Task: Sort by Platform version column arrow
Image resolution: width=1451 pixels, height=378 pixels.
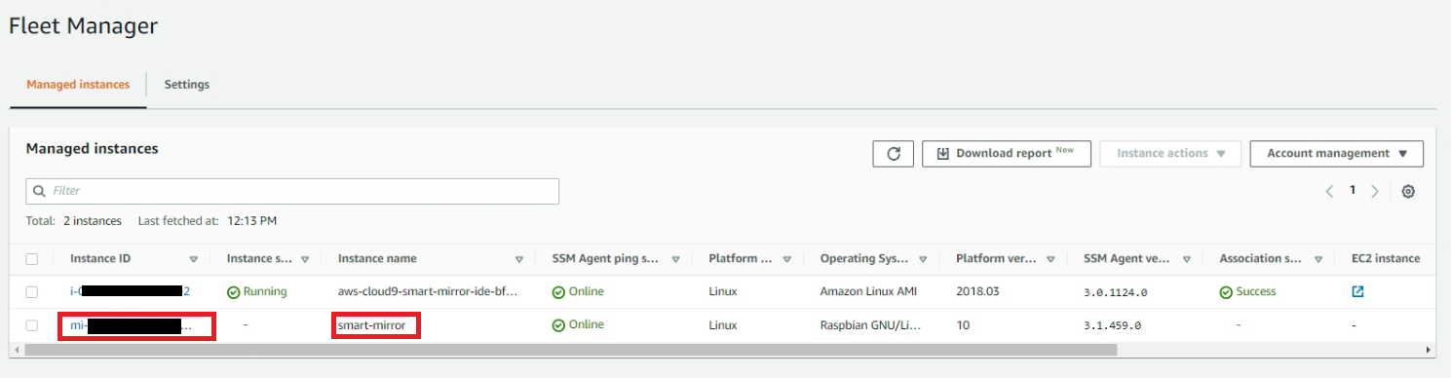Action: pos(1051,259)
